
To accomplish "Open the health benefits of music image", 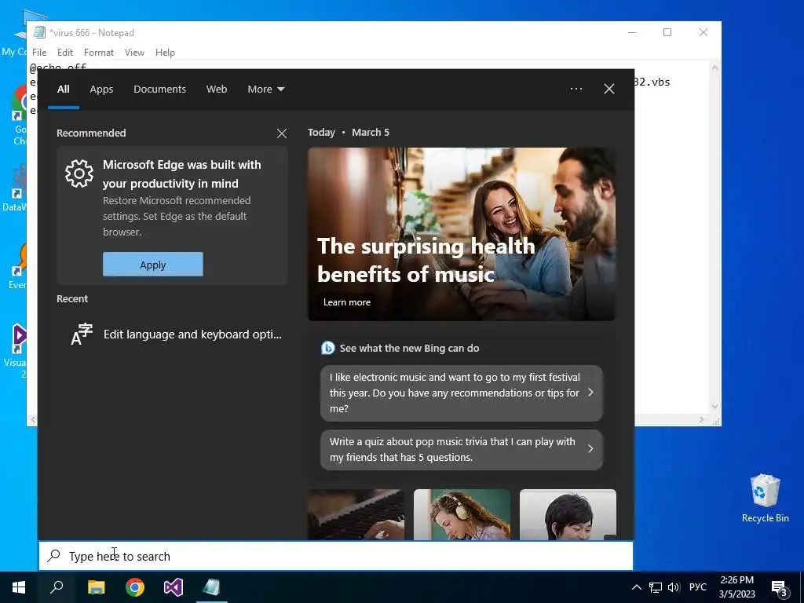I will (462, 234).
